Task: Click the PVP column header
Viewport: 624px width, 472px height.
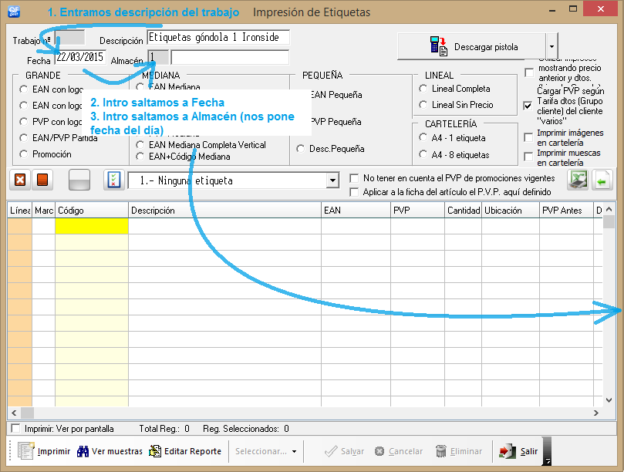Action: tap(417, 210)
